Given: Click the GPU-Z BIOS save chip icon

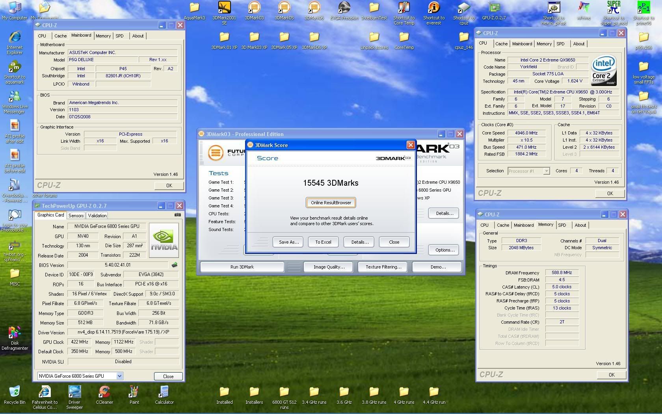Looking at the screenshot, I should [x=175, y=265].
